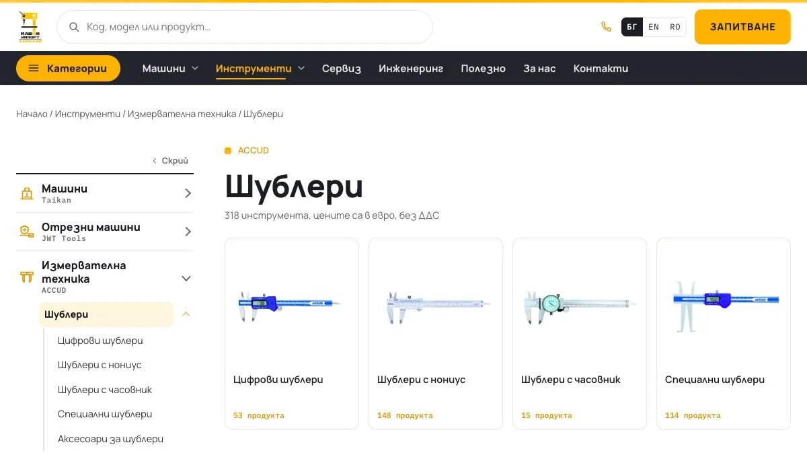Go to Начало in breadcrumb

pos(32,114)
